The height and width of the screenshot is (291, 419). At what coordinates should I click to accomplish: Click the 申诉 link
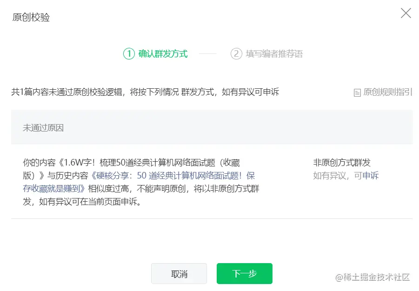pos(370,176)
